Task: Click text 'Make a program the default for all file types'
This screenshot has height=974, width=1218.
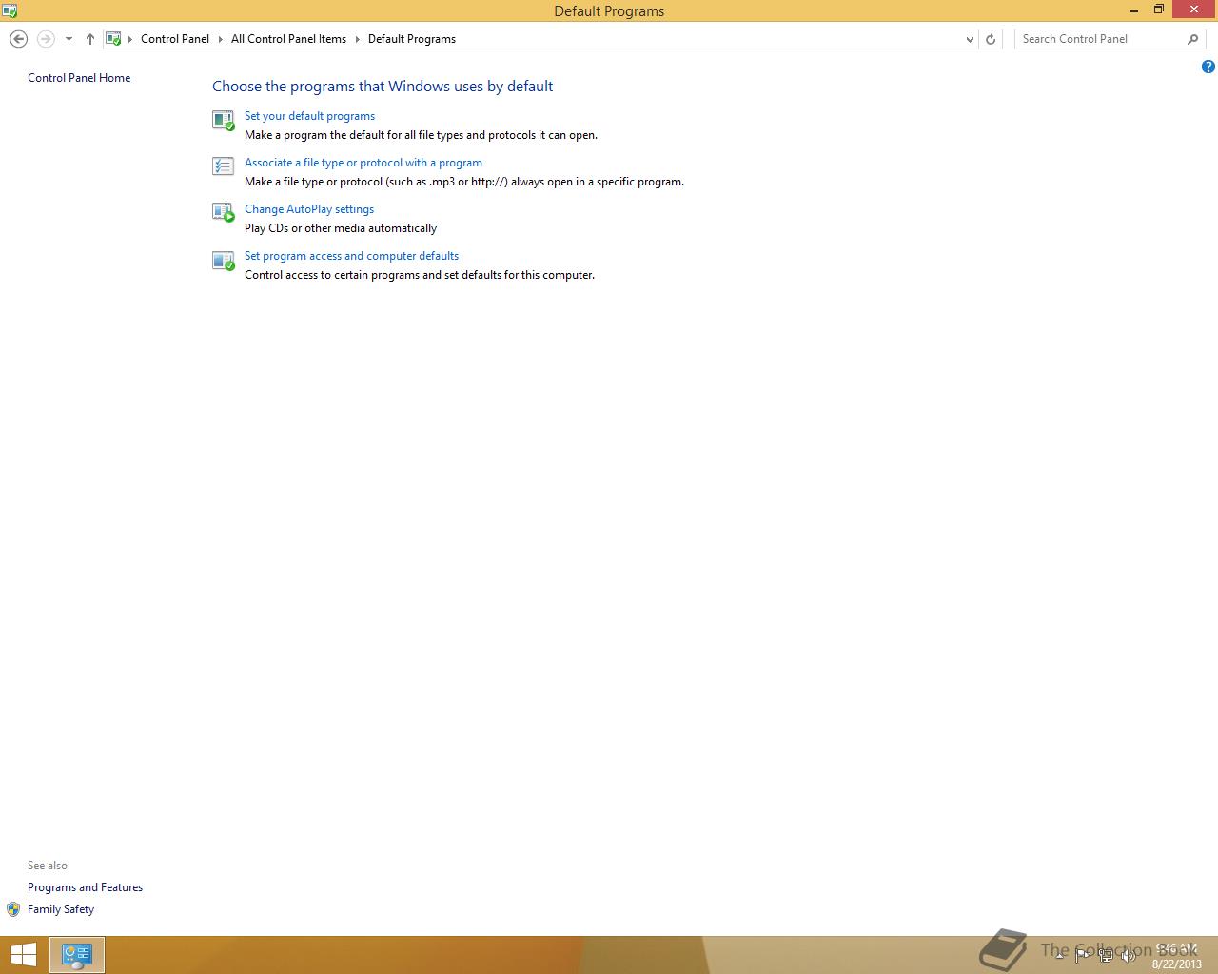Action: (421, 135)
